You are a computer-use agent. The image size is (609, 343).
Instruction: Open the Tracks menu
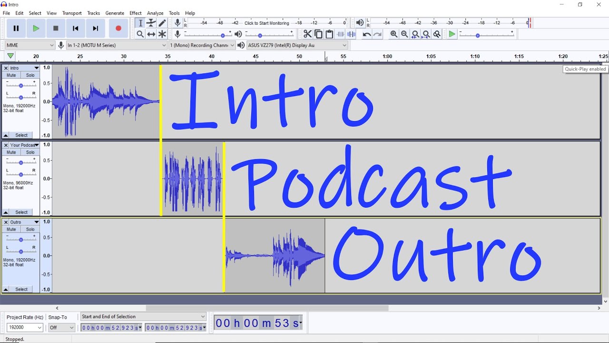[94, 13]
